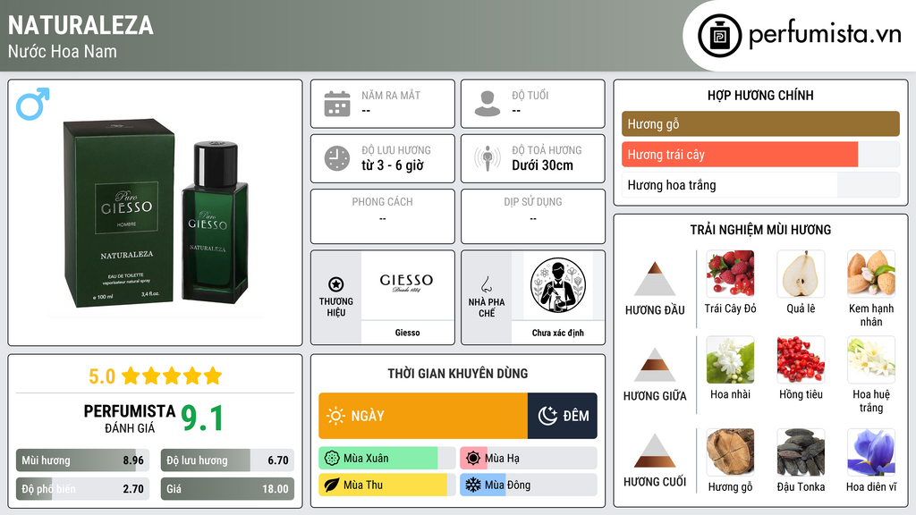Screen dimensions: 916x515
Task: Open the perfumista.vn site name
Action: click(x=825, y=35)
